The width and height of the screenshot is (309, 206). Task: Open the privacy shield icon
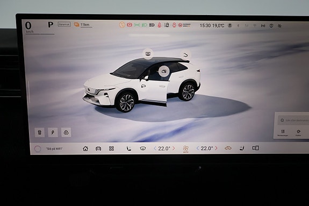(271, 26)
